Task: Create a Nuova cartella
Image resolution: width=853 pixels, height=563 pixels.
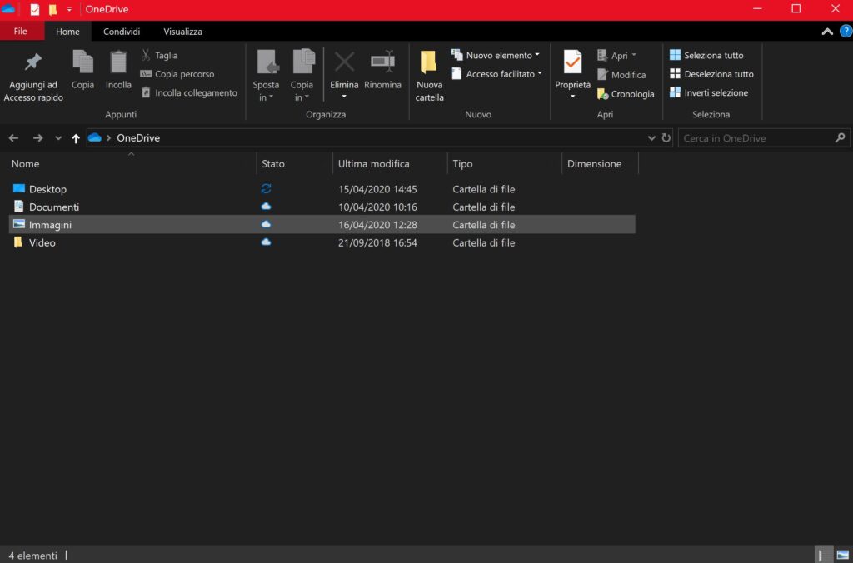Action: point(430,76)
